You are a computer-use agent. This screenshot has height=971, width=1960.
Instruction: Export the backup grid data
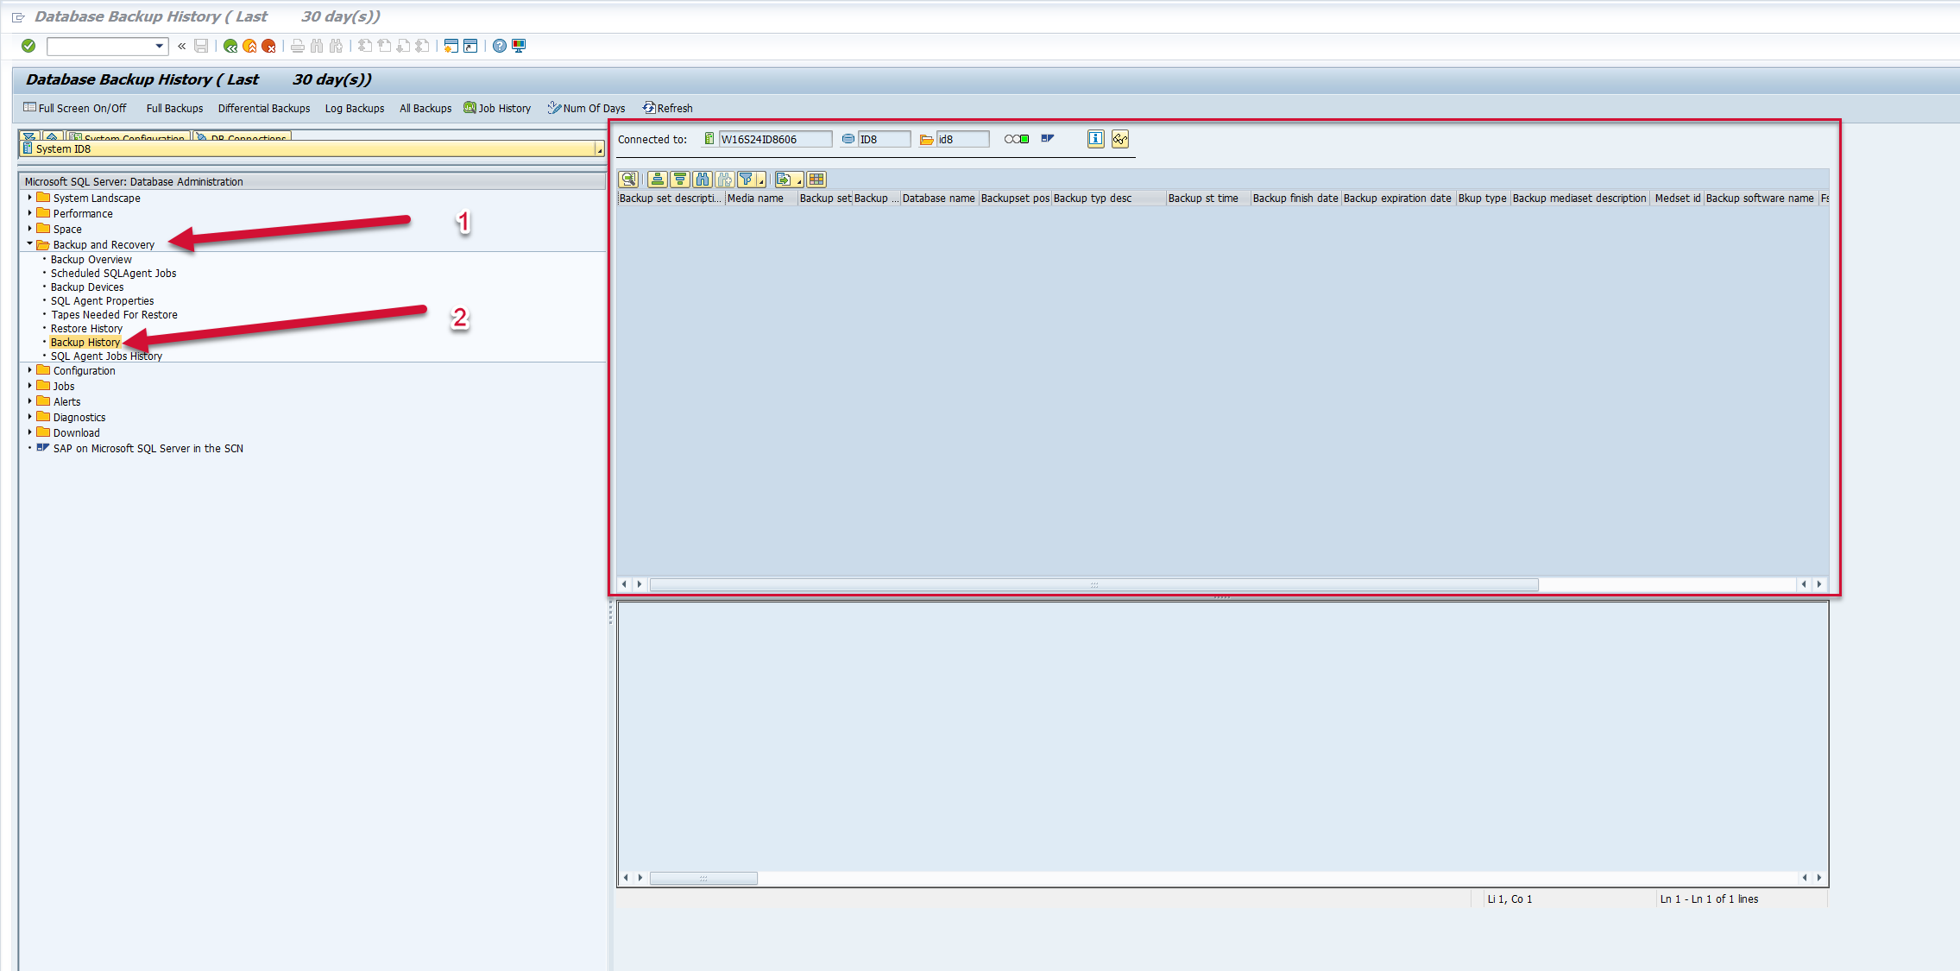pos(784,180)
